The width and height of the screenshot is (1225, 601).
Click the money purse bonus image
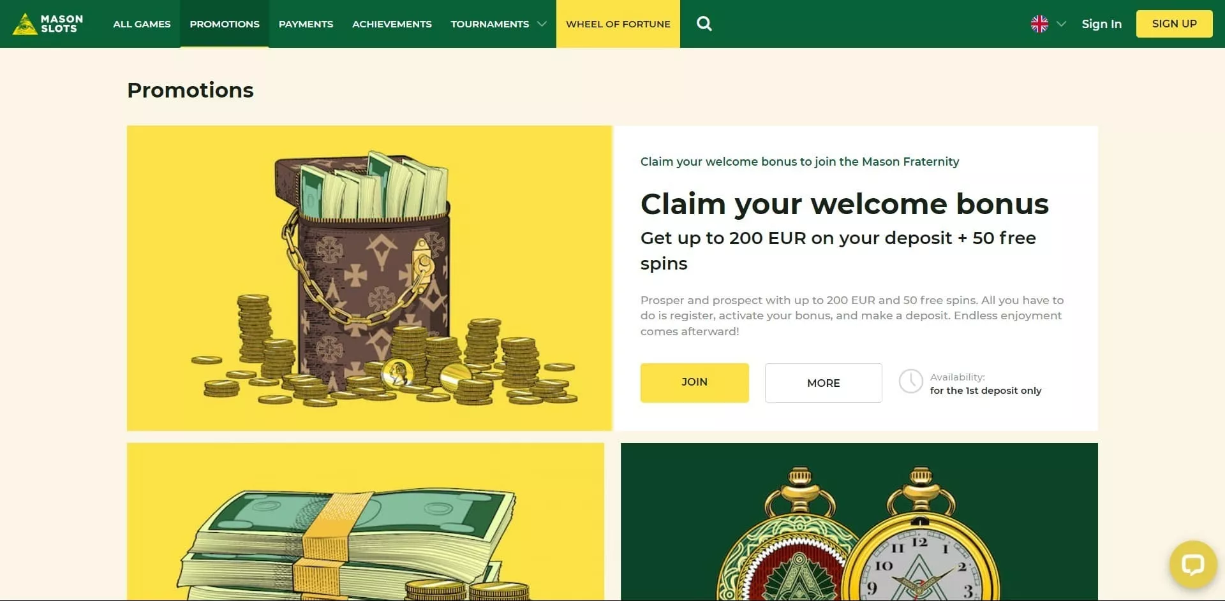coord(369,278)
